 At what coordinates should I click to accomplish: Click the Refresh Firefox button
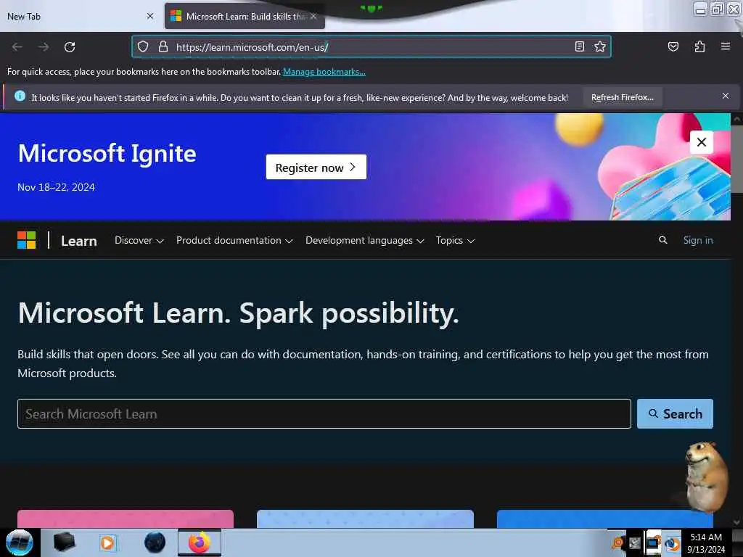click(622, 97)
